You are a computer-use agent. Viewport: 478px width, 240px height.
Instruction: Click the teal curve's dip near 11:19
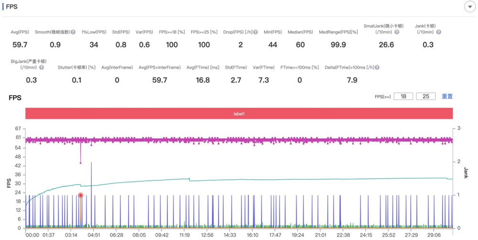190,180
